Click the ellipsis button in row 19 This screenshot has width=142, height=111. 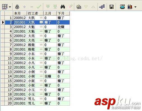(41, 99)
